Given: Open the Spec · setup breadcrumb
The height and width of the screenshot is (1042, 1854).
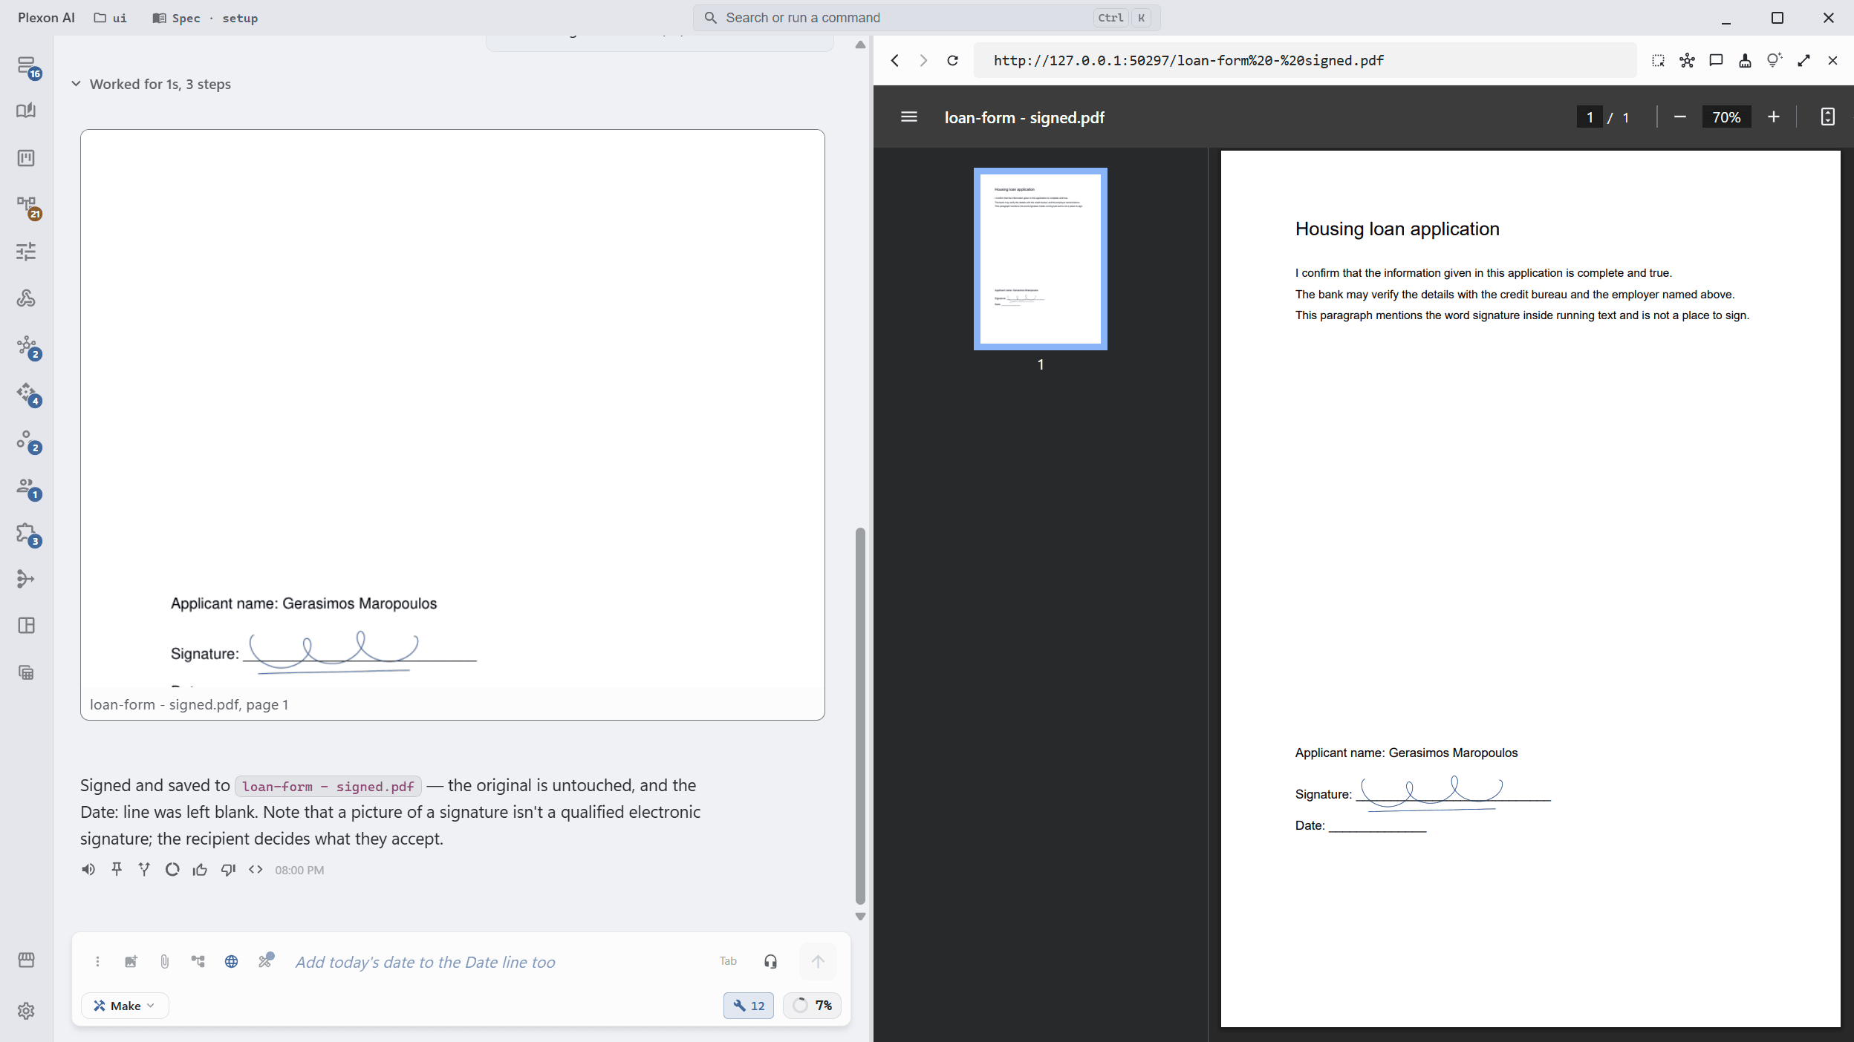Looking at the screenshot, I should tap(205, 18).
